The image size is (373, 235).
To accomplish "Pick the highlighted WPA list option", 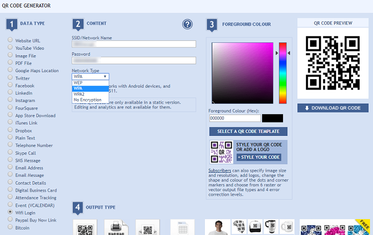I will click(x=91, y=89).
